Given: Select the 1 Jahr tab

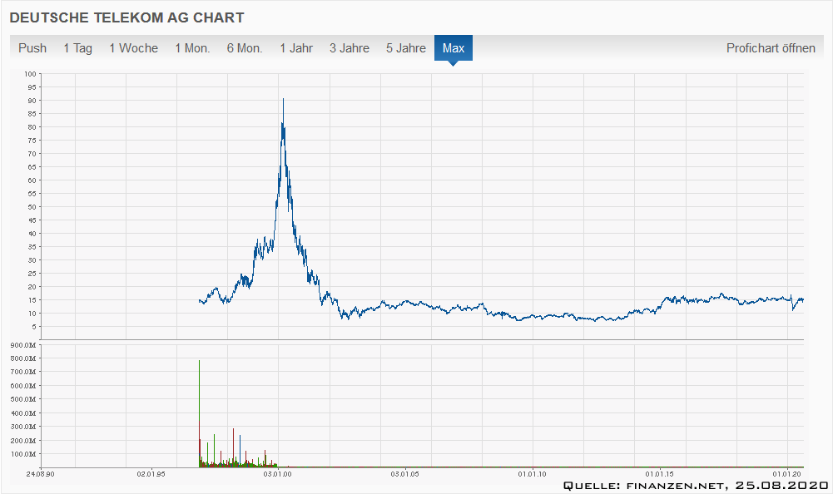Looking at the screenshot, I should click(x=296, y=48).
